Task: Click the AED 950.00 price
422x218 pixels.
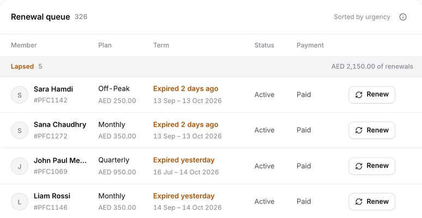Action: coord(117,172)
